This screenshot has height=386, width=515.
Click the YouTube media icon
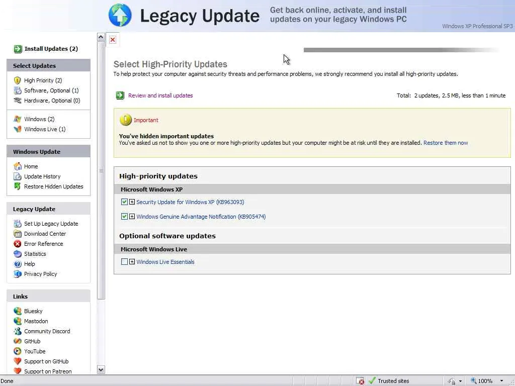coord(18,351)
